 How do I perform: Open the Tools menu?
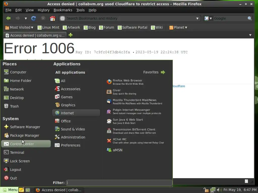point(80,10)
